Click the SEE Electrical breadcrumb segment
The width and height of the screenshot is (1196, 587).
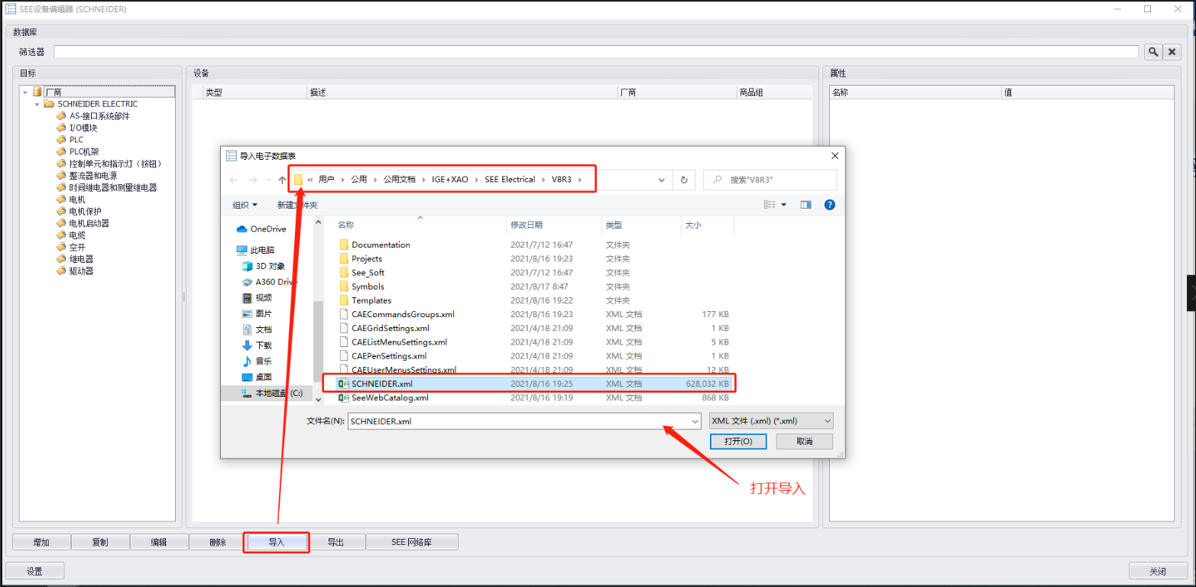(x=510, y=180)
